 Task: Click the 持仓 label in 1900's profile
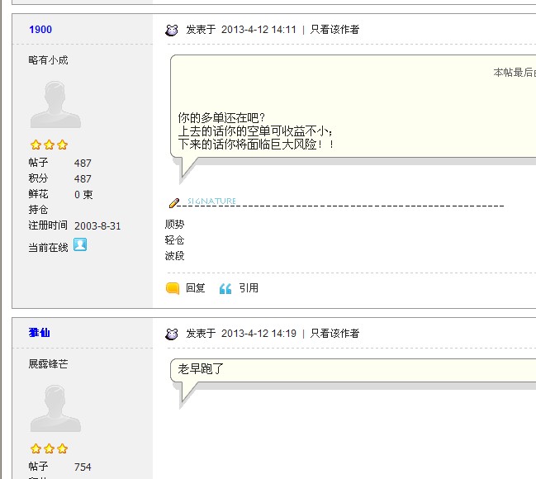(38, 210)
